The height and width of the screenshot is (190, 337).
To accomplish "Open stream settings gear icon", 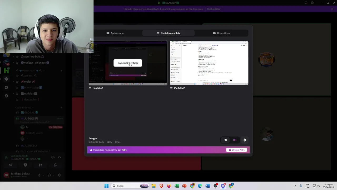I will point(245,140).
